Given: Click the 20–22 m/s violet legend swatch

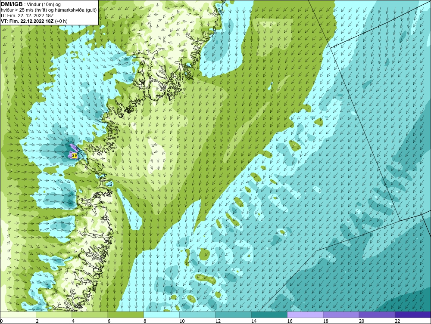Looking at the screenshot, I should tap(377, 315).
